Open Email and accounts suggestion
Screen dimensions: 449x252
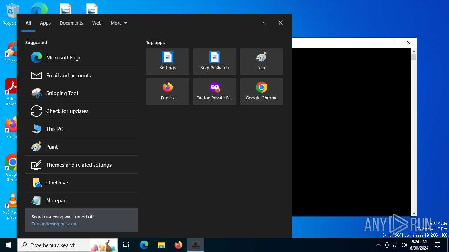pos(81,76)
